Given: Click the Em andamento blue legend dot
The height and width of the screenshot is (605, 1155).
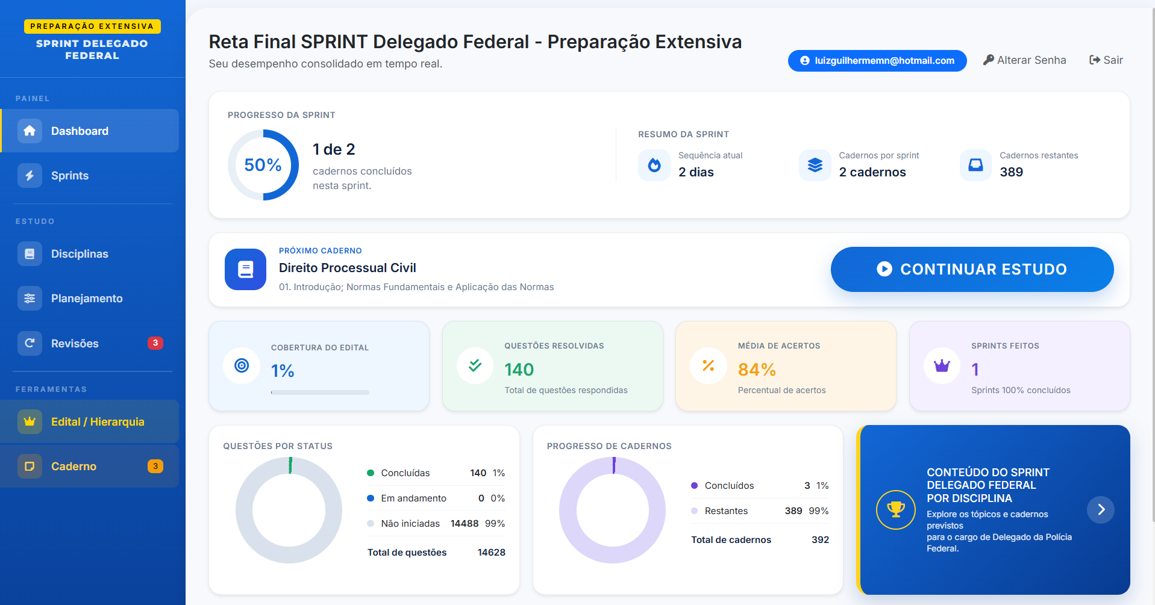Looking at the screenshot, I should (x=371, y=498).
